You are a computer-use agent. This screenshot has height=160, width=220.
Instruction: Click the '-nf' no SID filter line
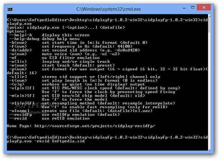click(x=54, y=58)
